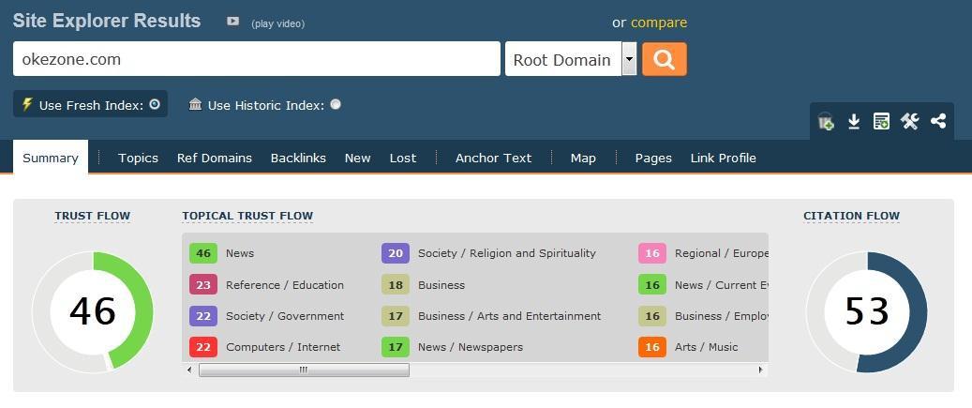The width and height of the screenshot is (972, 408).
Task: Open the Anchor Text tab
Action: [493, 159]
